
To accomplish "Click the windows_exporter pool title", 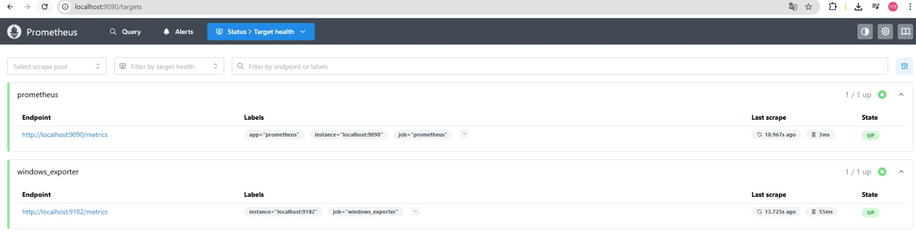I will pyautogui.click(x=48, y=172).
